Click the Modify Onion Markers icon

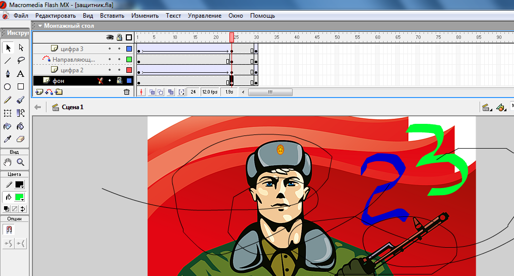pyautogui.click(x=181, y=92)
